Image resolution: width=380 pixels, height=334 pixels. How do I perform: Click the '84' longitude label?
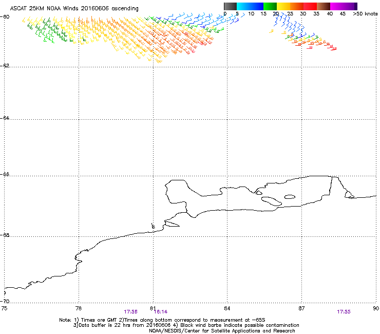point(227,308)
